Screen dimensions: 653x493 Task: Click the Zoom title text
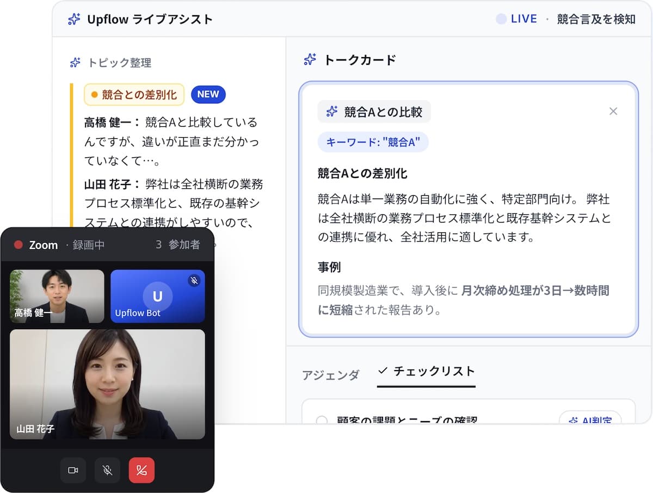(44, 245)
